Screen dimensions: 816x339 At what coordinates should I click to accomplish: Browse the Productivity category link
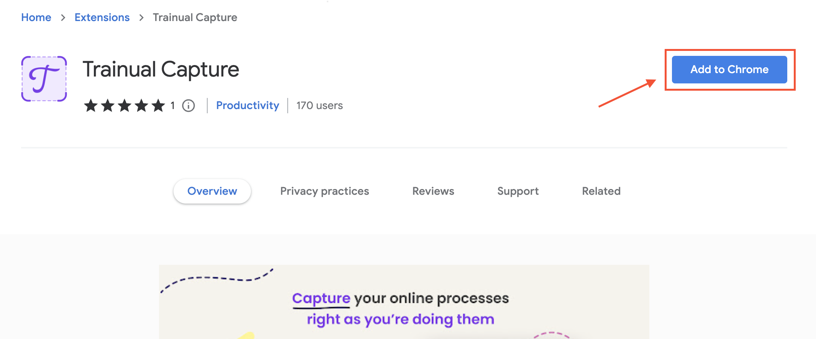pyautogui.click(x=247, y=105)
